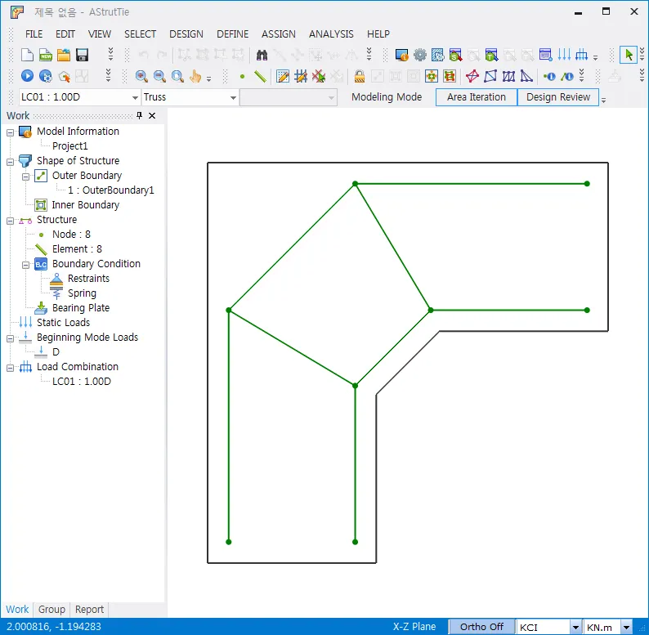Open the ASSIGN menu
The image size is (649, 635).
point(279,34)
